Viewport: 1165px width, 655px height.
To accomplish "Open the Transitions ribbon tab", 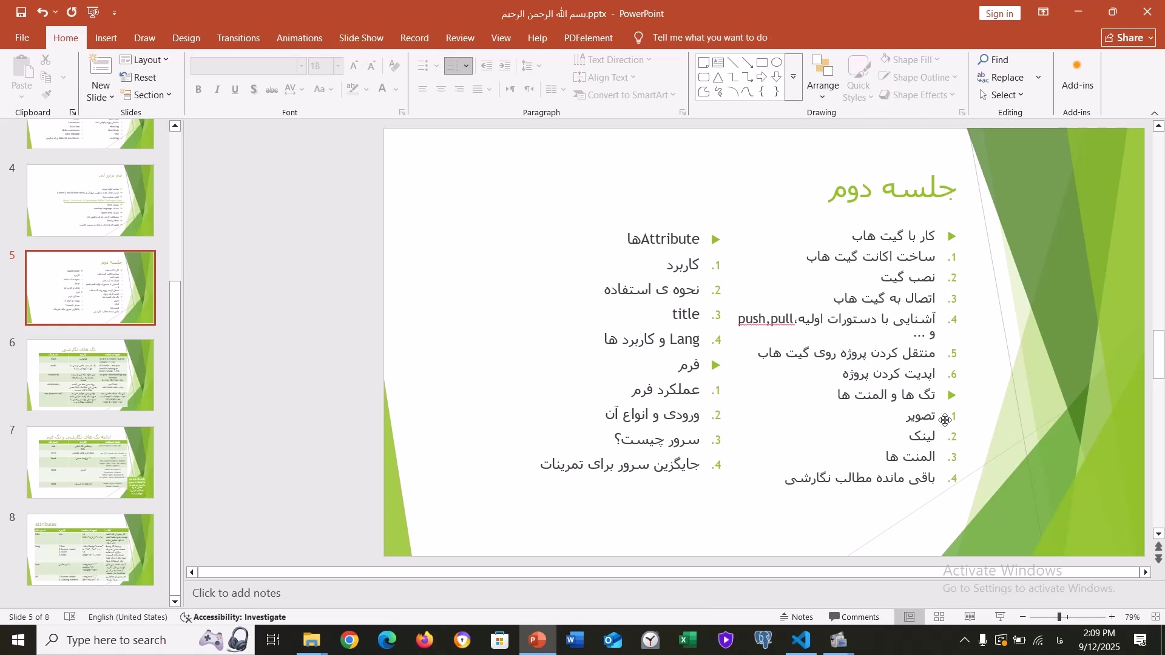I will pyautogui.click(x=238, y=38).
